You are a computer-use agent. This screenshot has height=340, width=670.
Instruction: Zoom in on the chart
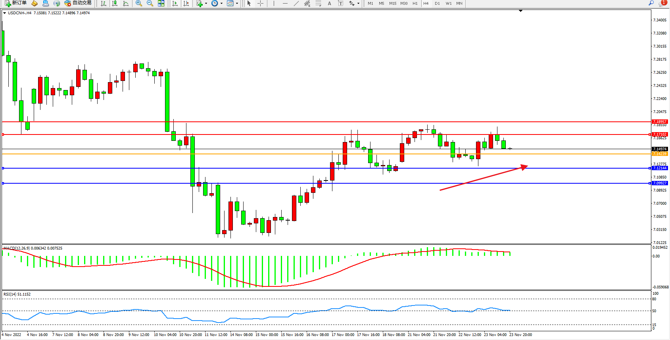point(139,4)
